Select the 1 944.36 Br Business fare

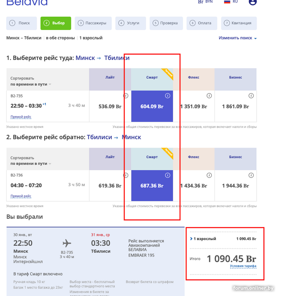coord(236,186)
